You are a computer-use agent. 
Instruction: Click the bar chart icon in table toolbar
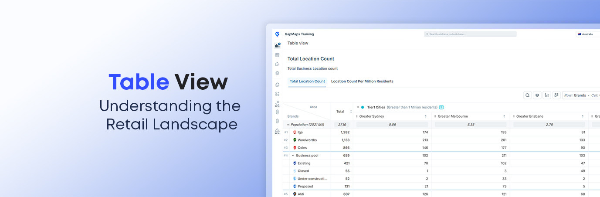pos(547,95)
